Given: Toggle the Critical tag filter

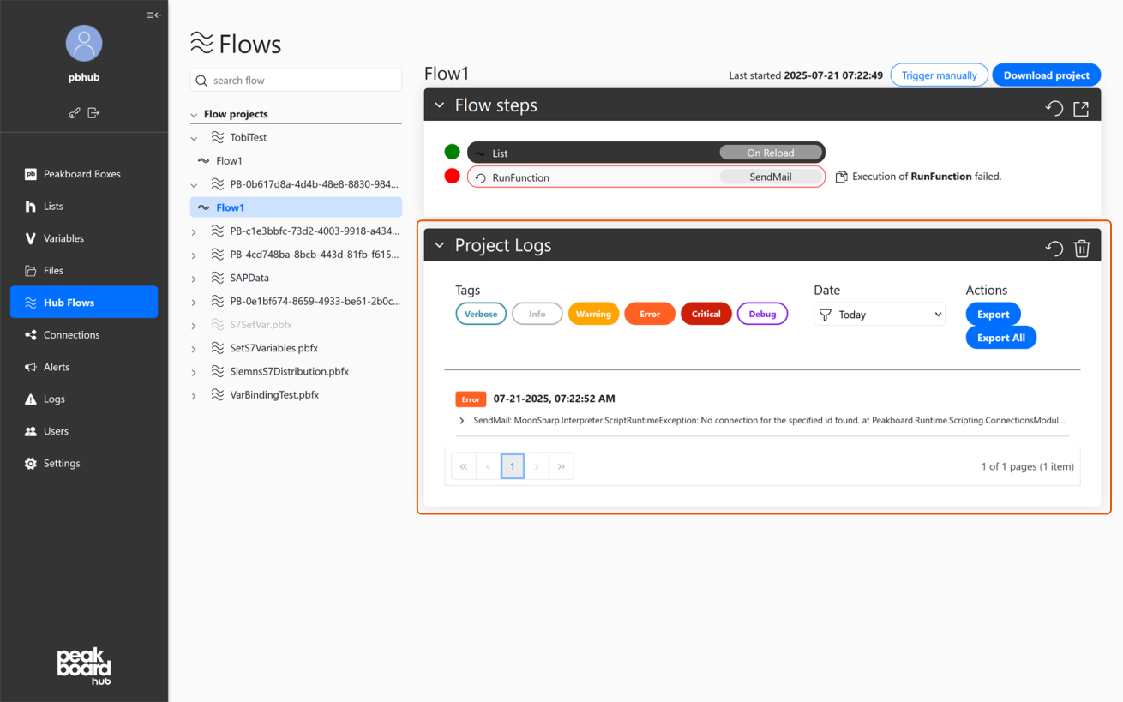Looking at the screenshot, I should click(x=706, y=314).
